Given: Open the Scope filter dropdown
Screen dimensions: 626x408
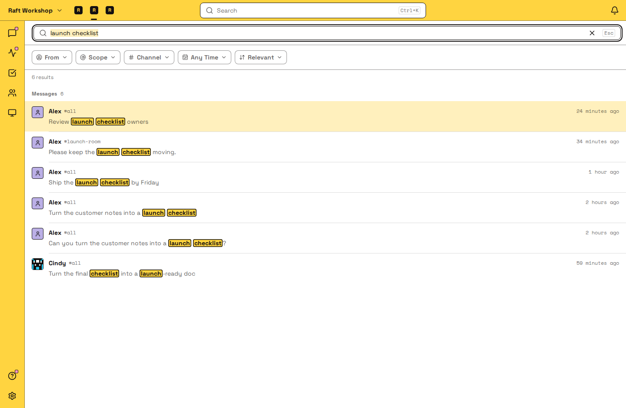Looking at the screenshot, I should [98, 57].
